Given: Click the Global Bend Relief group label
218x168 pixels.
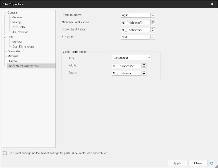Looking at the screenshot, I should coord(75,52).
